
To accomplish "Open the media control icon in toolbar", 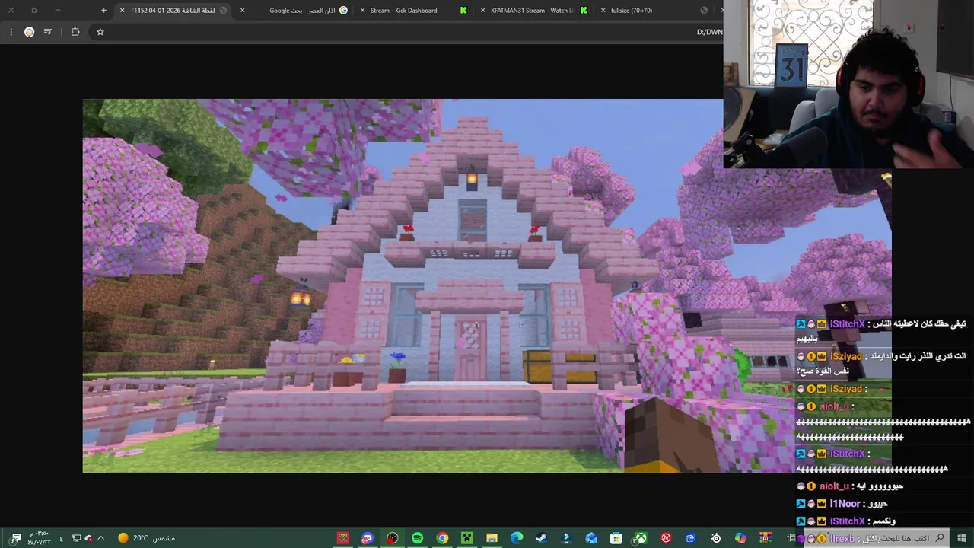I will tap(48, 32).
